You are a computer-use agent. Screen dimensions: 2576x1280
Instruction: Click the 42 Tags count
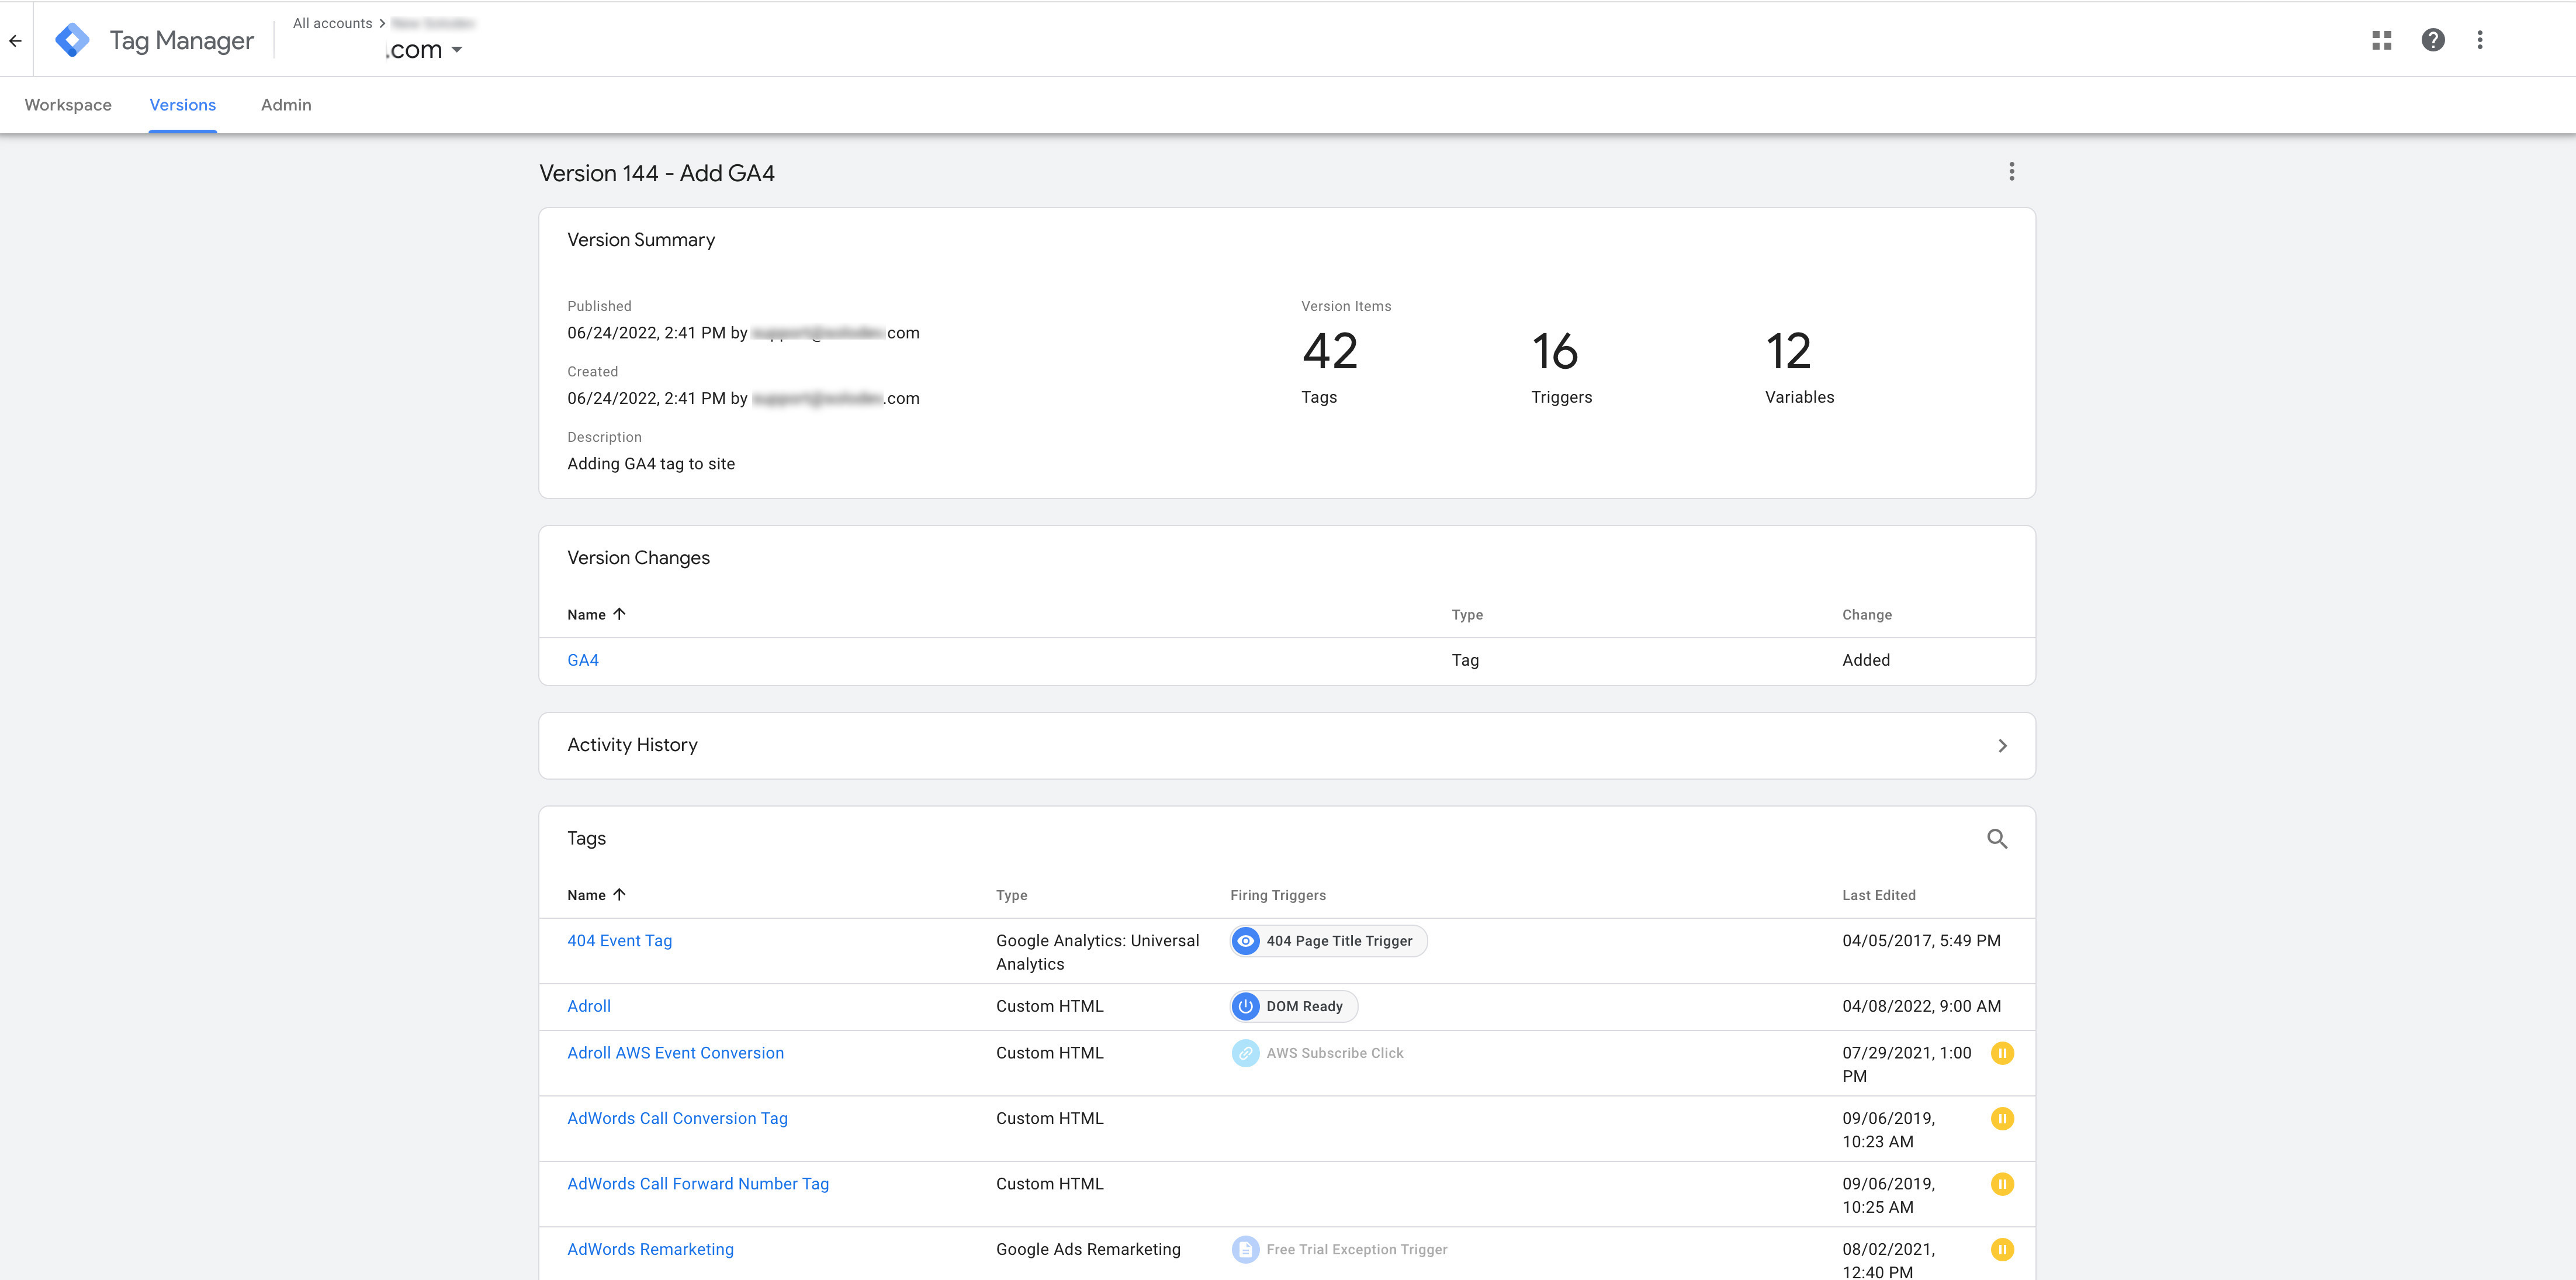pyautogui.click(x=1330, y=351)
